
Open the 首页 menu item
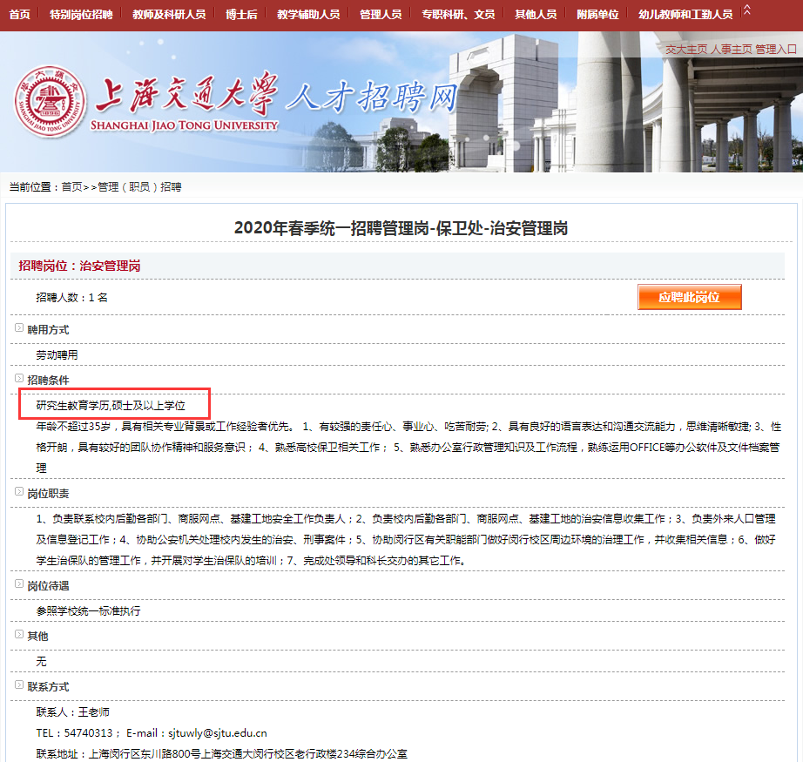tap(19, 14)
